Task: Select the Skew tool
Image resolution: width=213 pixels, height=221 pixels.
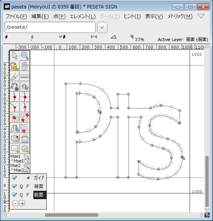Action: tap(25, 128)
